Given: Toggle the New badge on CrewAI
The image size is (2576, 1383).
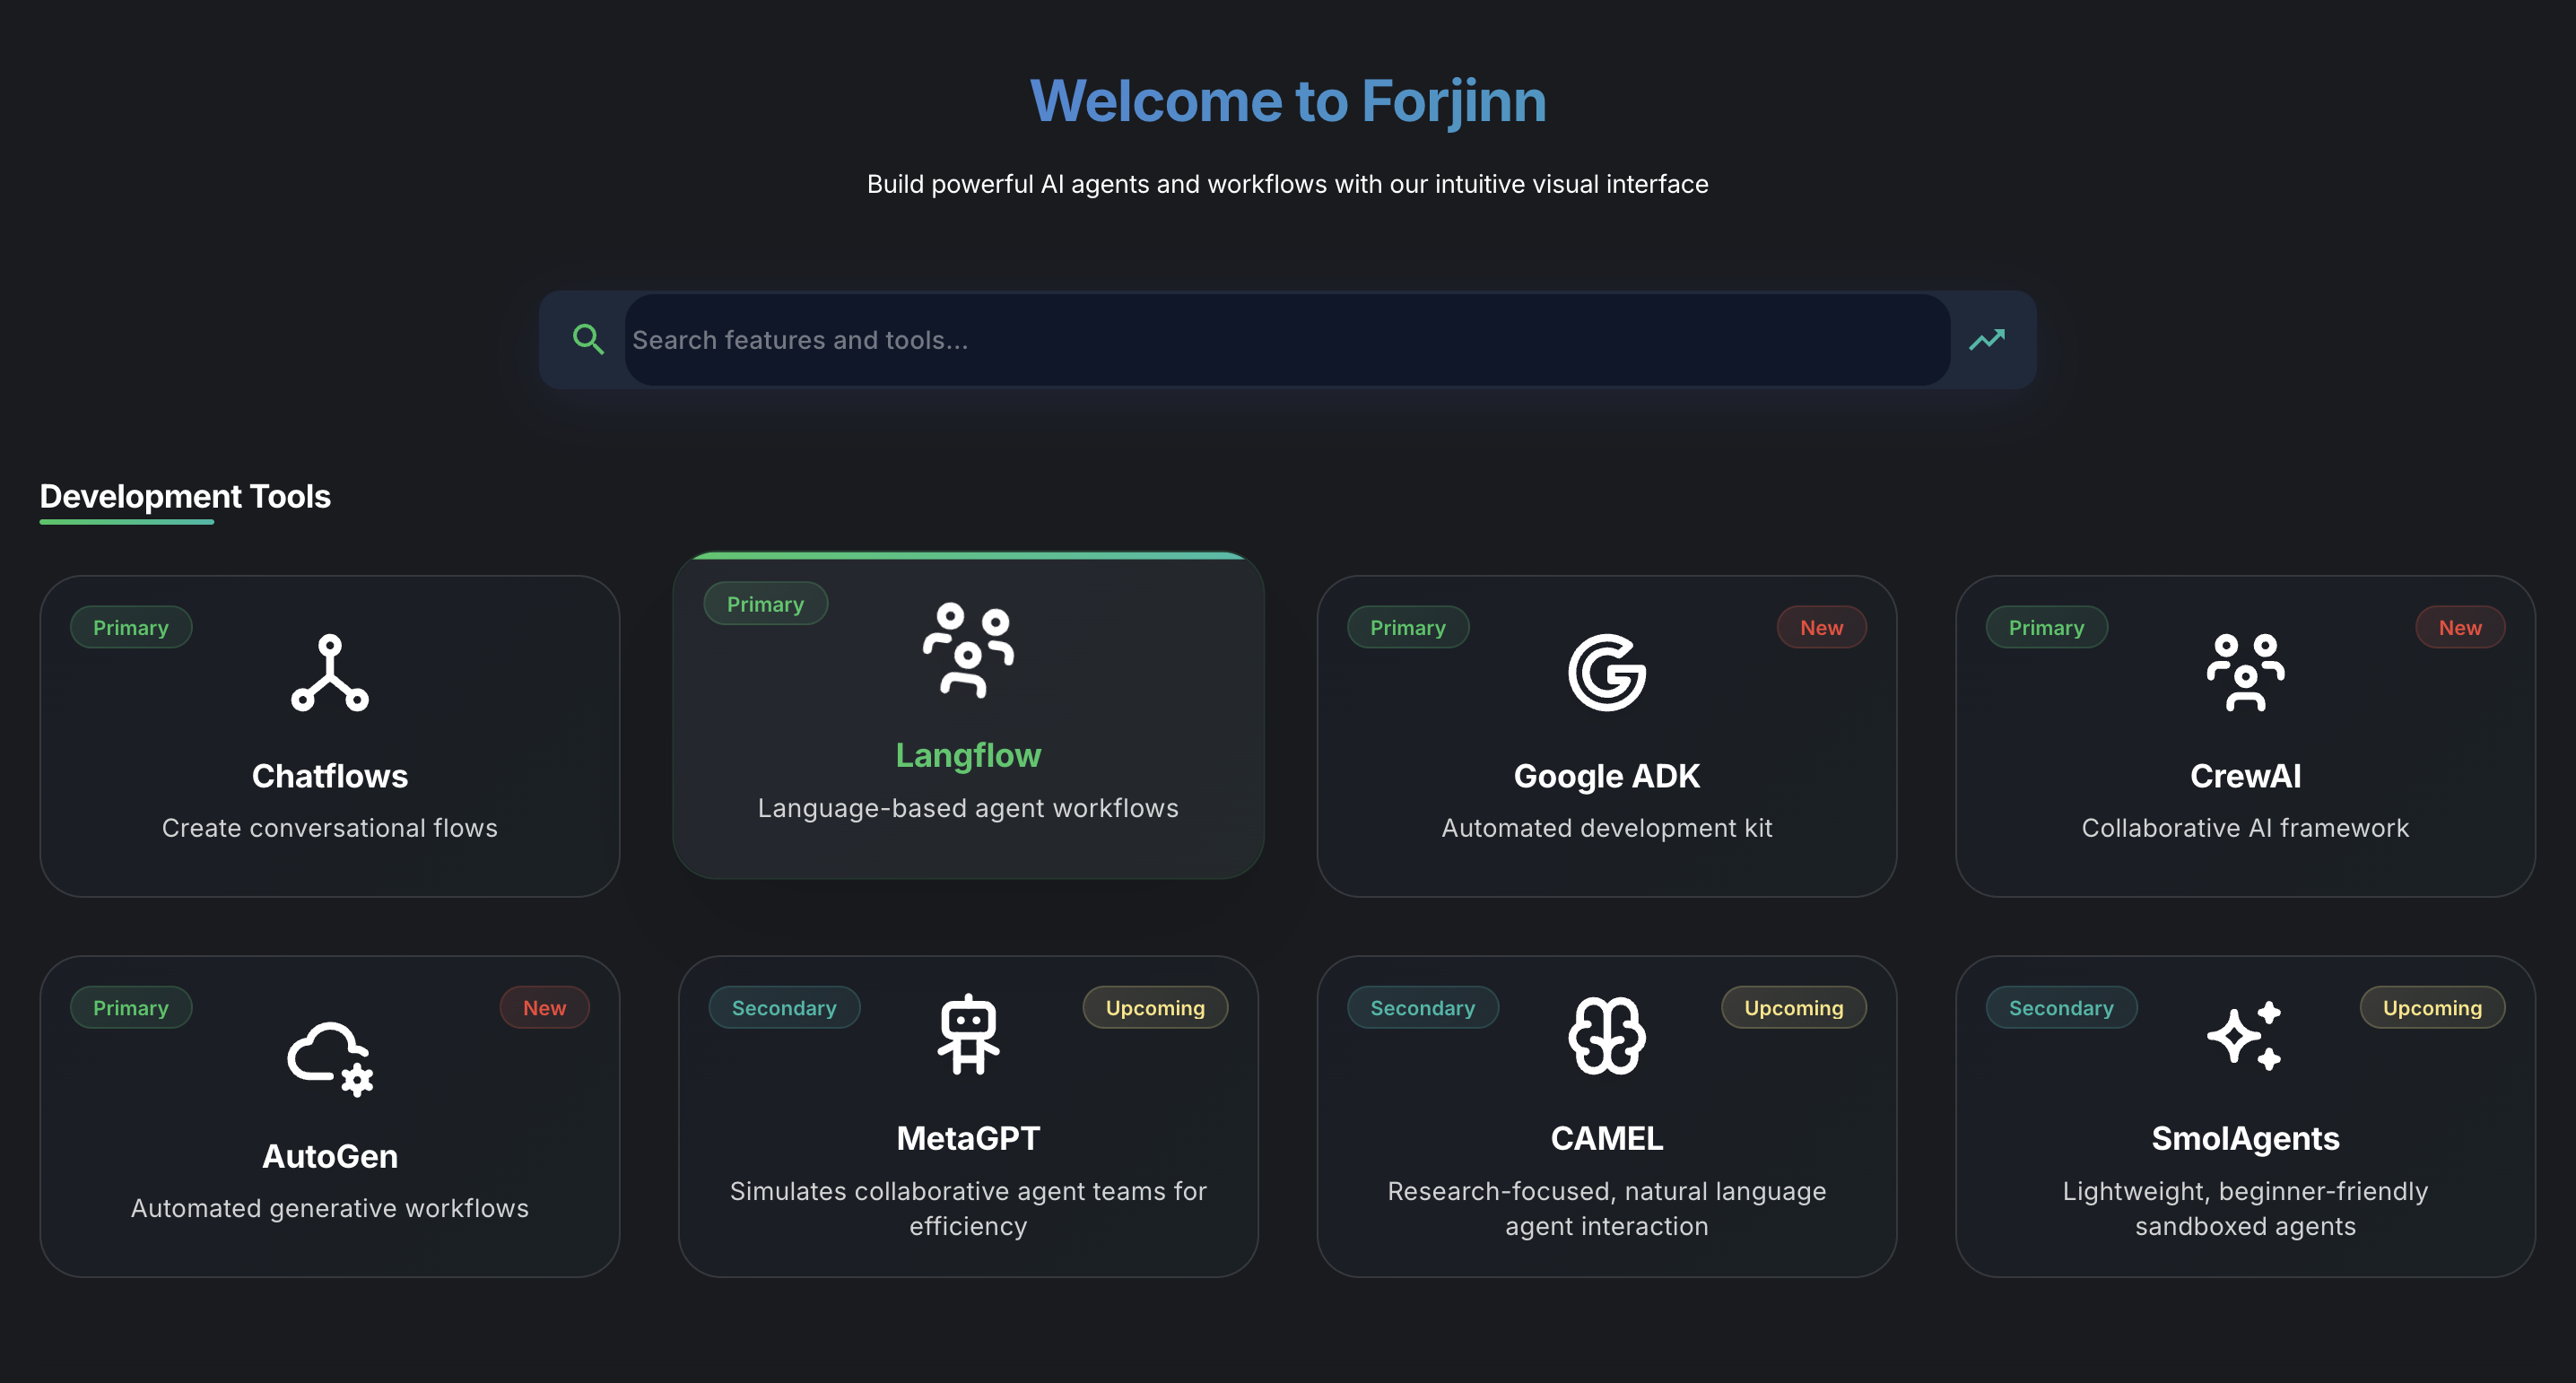Looking at the screenshot, I should pos(2460,627).
